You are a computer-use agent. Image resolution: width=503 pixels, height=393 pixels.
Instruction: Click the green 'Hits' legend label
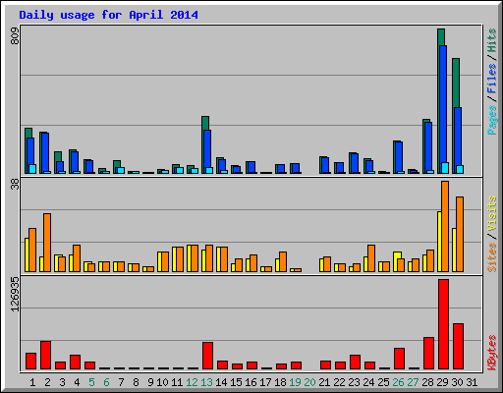[x=492, y=40]
